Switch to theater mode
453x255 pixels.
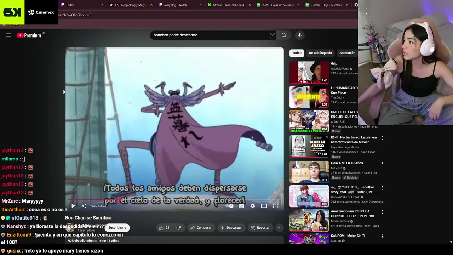264,206
